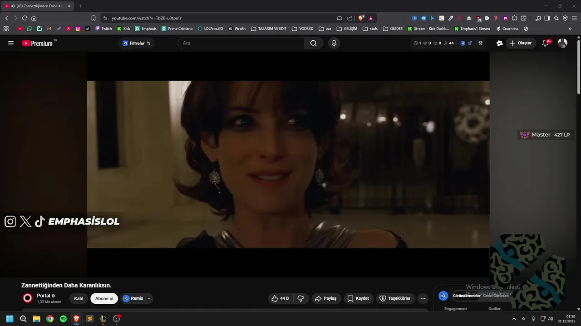The image size is (581, 326).
Task: Expand the GUIDES bookmark folder
Action: click(x=393, y=29)
